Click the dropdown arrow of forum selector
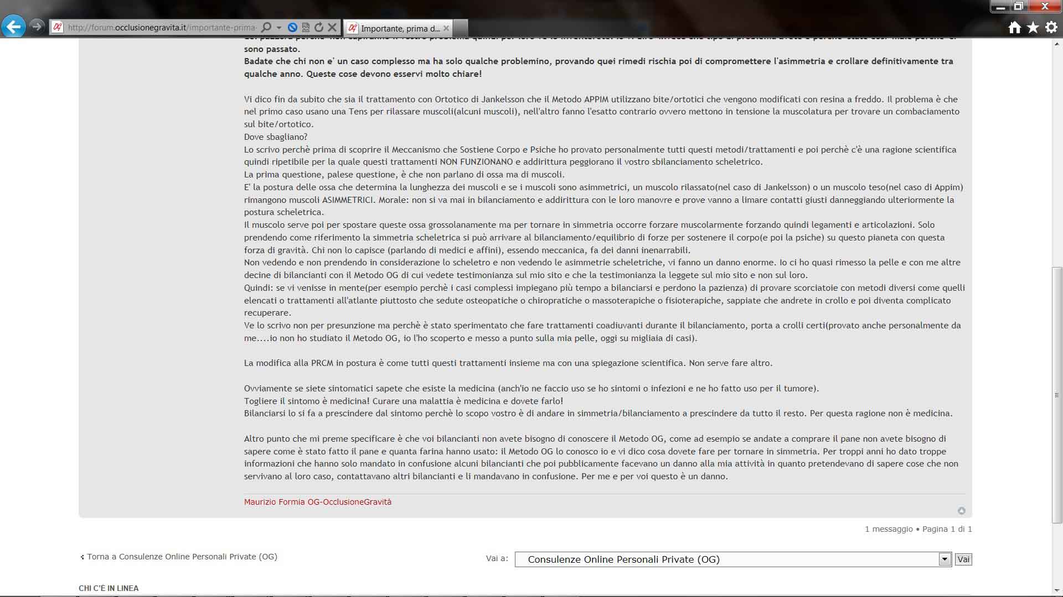 945,559
